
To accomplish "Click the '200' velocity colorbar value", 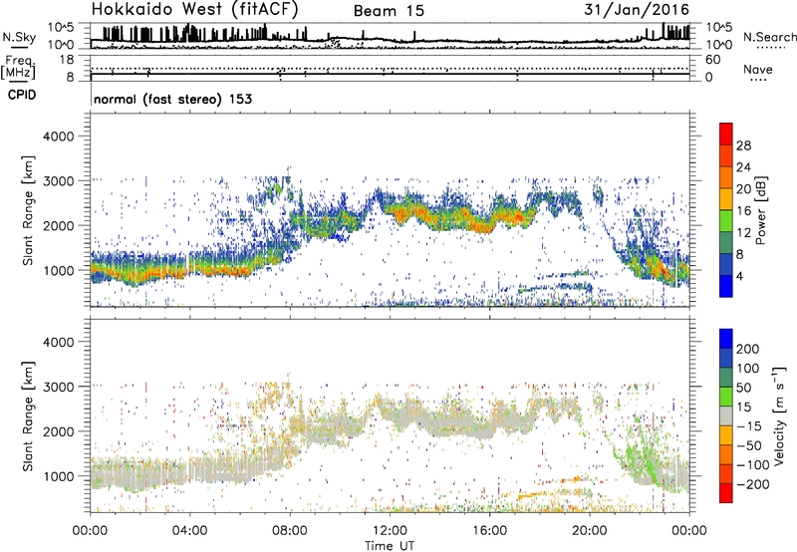I will [x=748, y=349].
